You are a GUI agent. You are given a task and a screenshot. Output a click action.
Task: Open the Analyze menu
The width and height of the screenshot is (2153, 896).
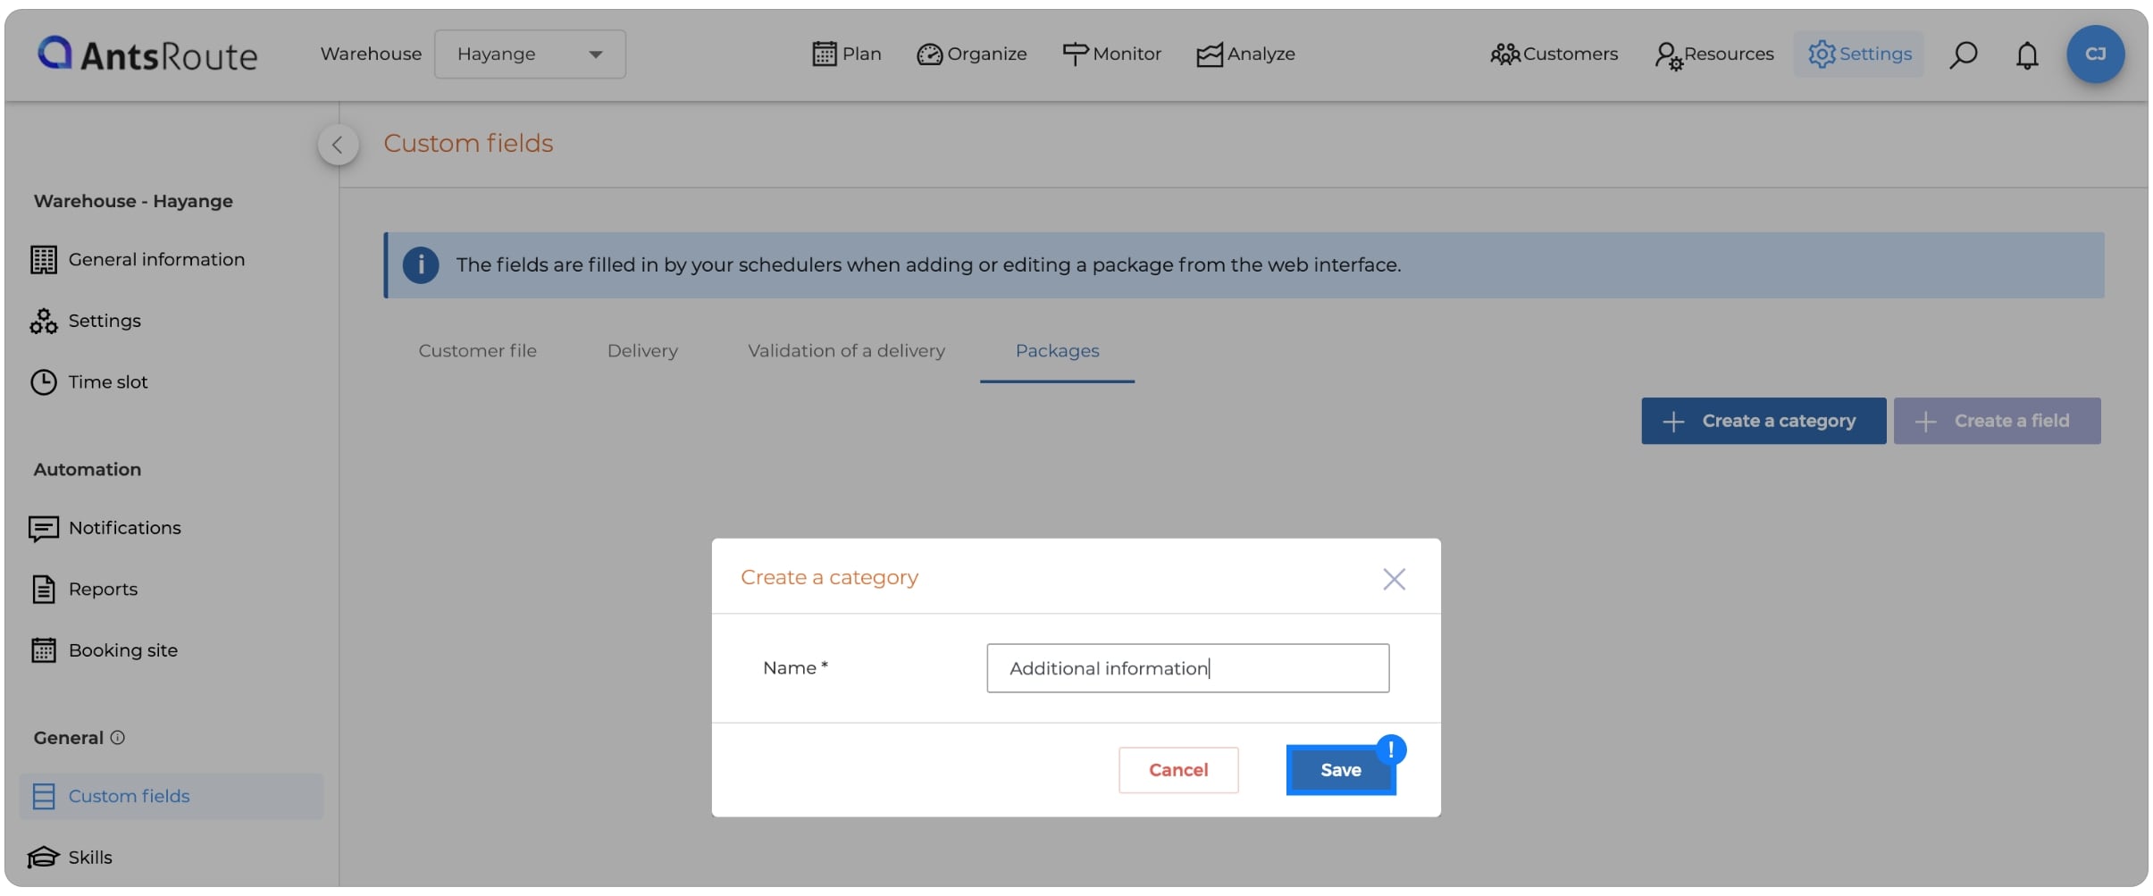(1245, 54)
